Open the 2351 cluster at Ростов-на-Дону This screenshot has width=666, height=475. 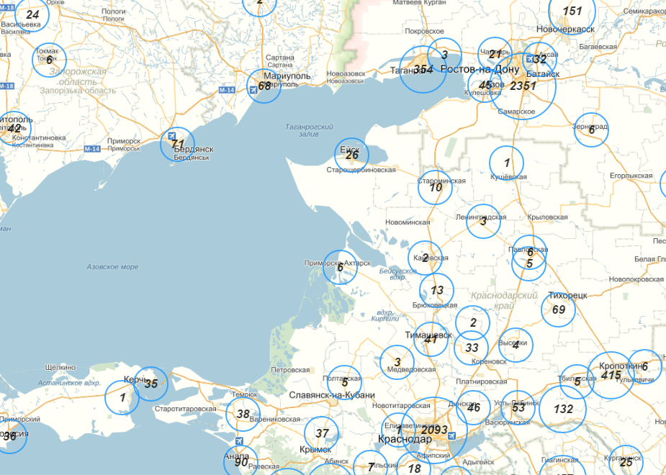pyautogui.click(x=523, y=86)
